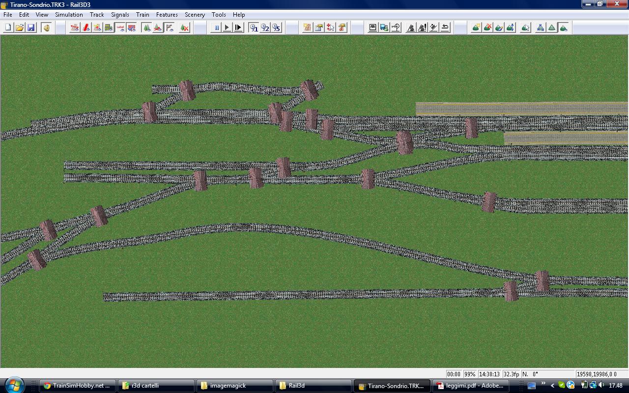Set simulation speed to x1
629x393 pixels.
tap(254, 28)
